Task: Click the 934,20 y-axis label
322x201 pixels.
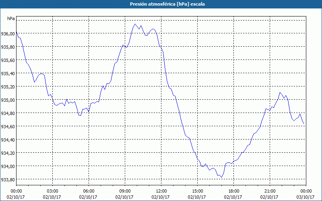Action: tap(8, 153)
